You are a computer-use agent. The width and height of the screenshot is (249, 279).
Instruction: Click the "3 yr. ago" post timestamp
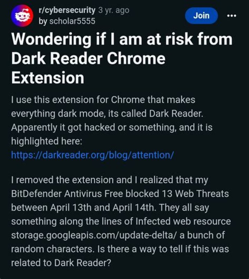pyautogui.click(x=114, y=10)
